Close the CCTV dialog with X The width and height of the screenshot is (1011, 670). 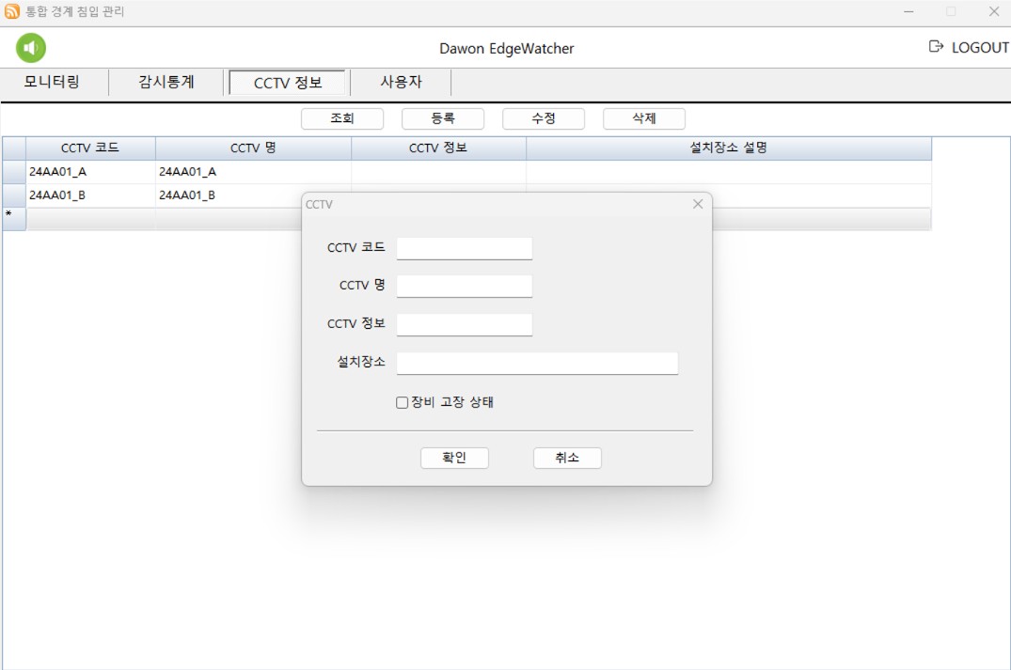coord(698,204)
